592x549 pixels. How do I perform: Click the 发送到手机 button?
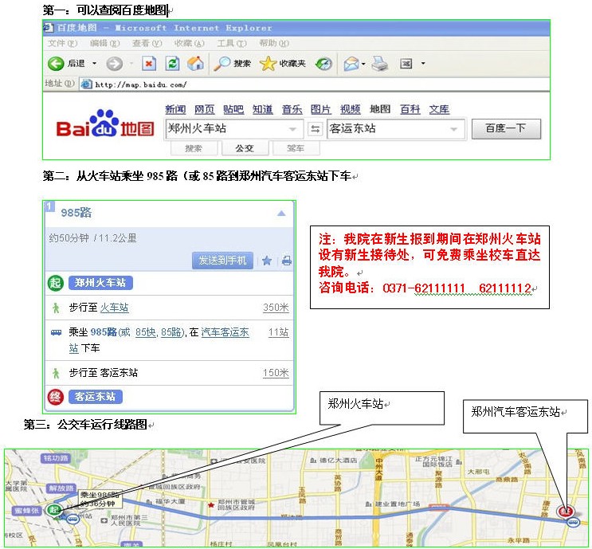[x=222, y=261]
